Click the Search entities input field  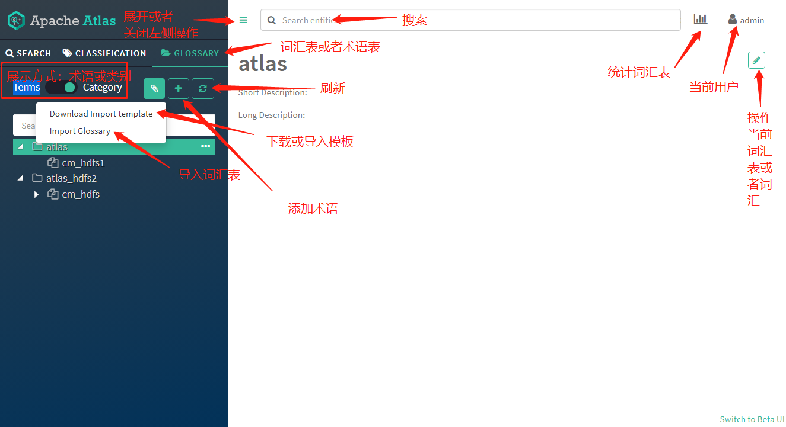[470, 20]
